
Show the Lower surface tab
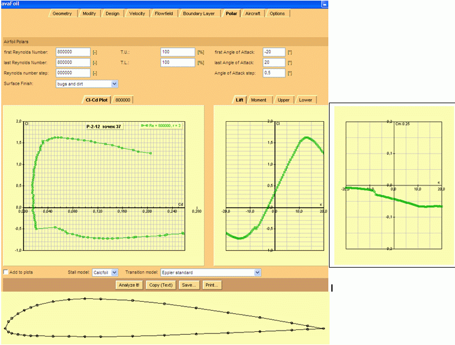tap(306, 100)
